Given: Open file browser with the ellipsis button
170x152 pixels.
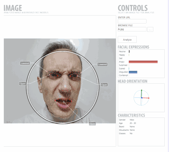Looking at the screenshot, I should [150, 30].
